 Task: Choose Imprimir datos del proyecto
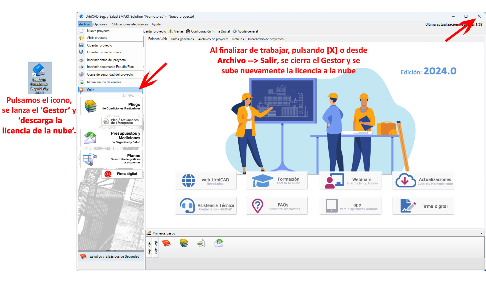[x=111, y=60]
